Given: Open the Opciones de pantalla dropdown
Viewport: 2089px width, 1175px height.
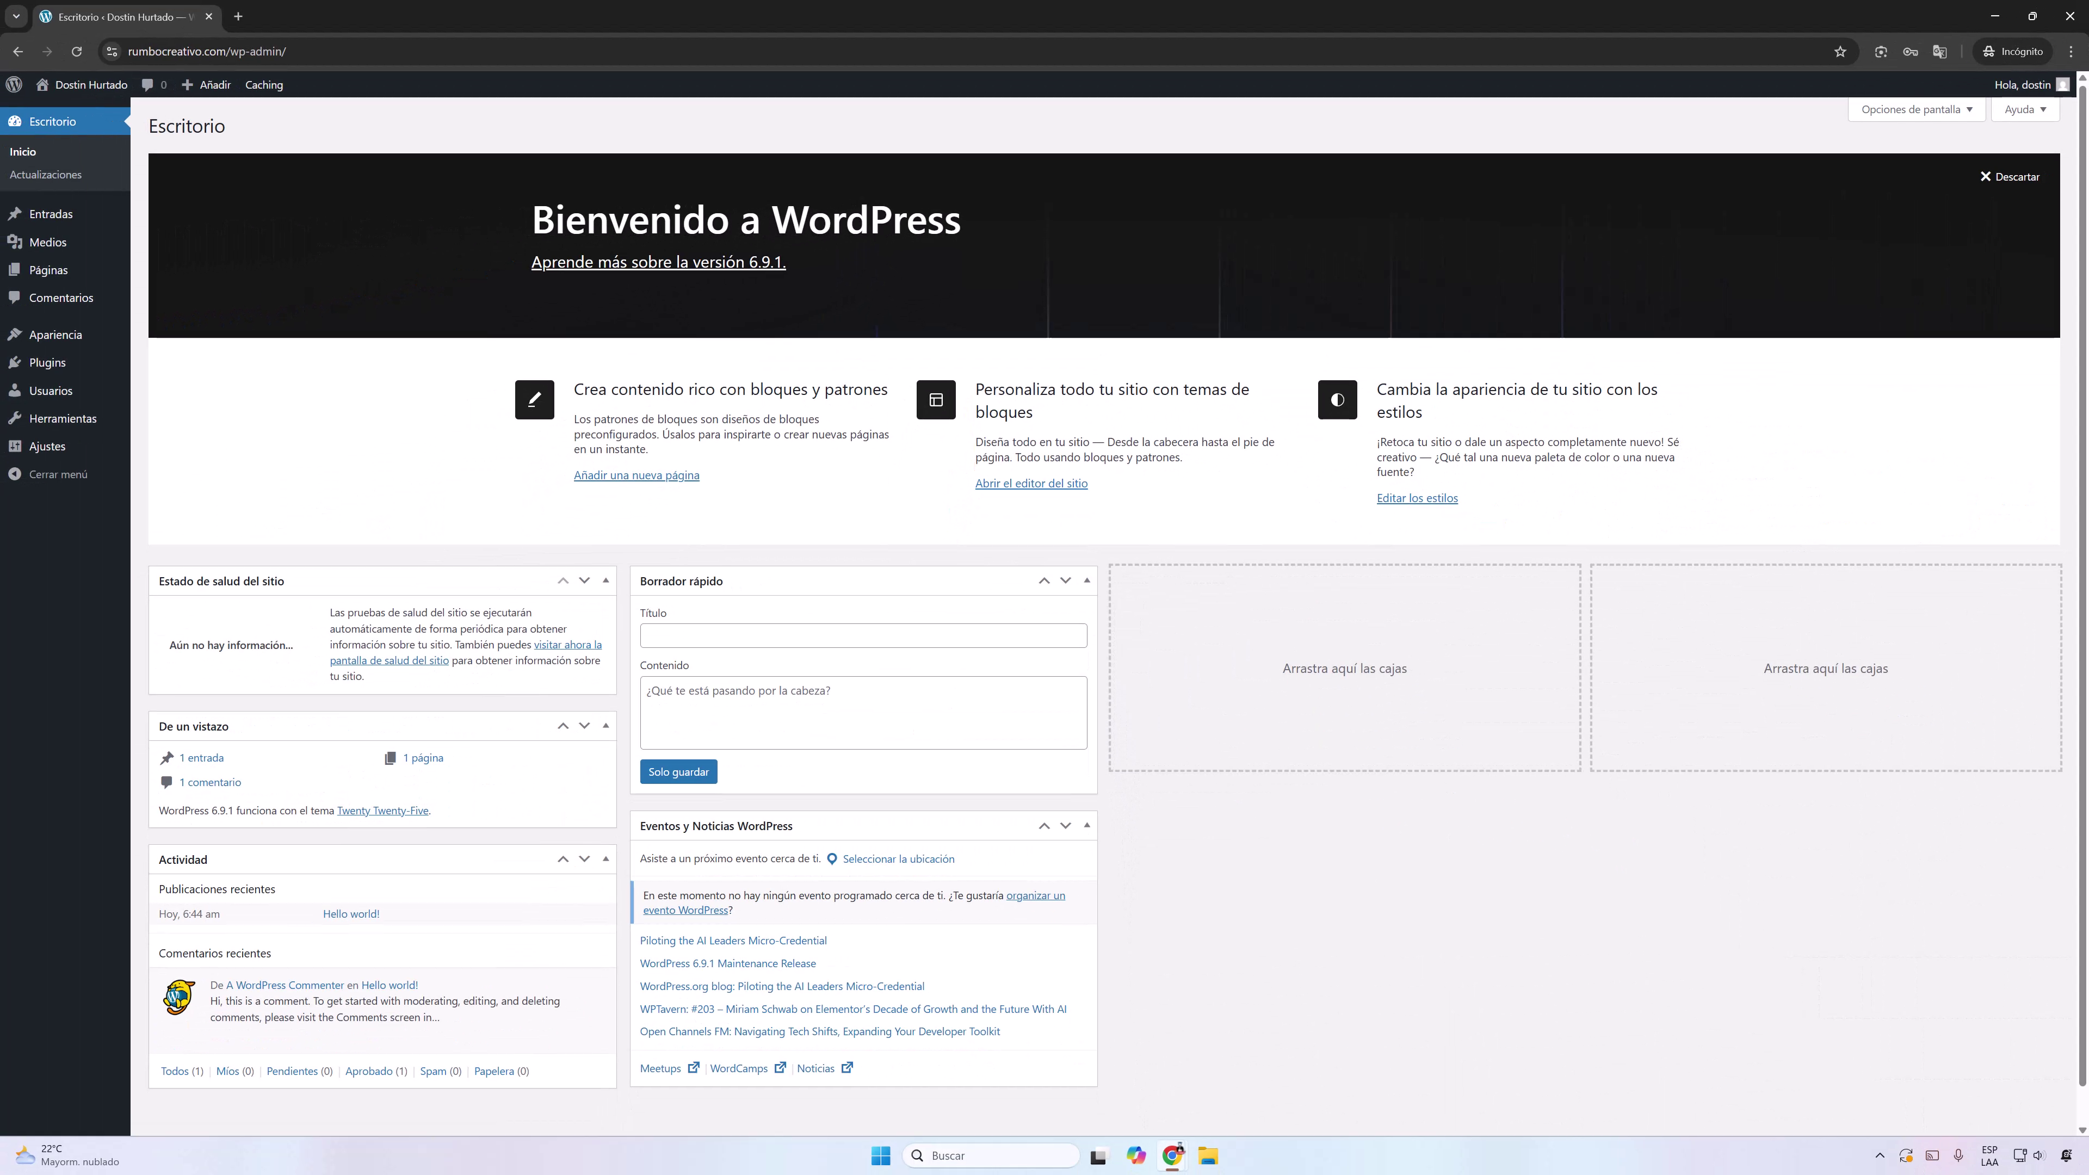Looking at the screenshot, I should click(1916, 109).
